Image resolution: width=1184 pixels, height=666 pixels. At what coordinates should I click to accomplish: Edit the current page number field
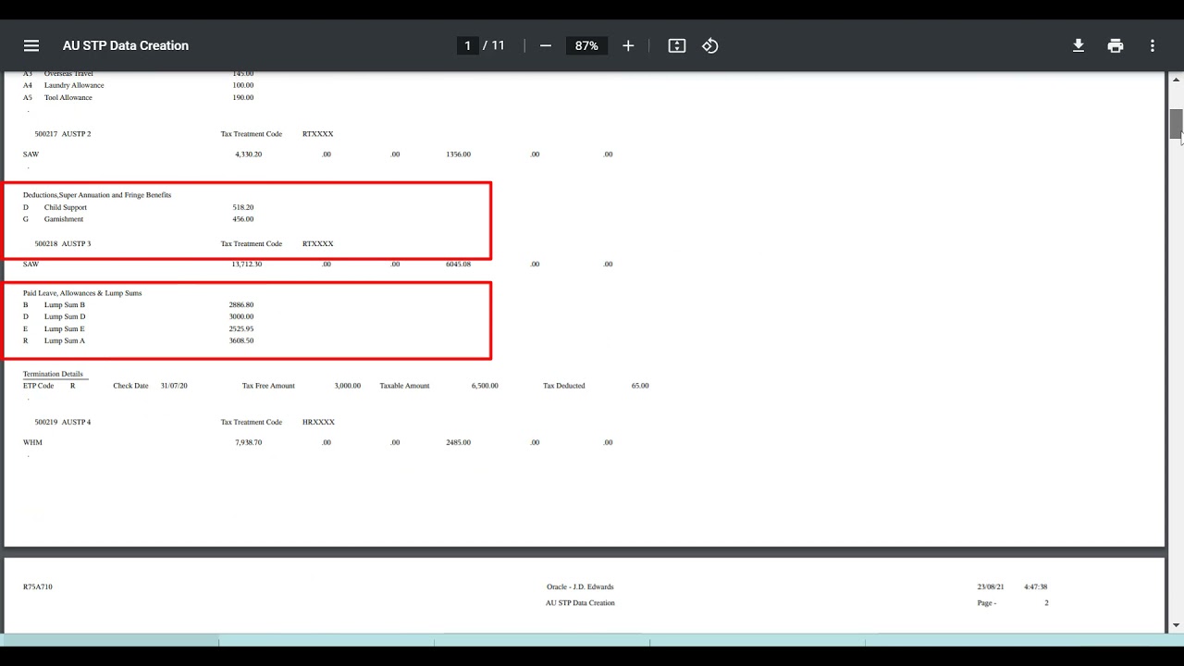pos(468,45)
